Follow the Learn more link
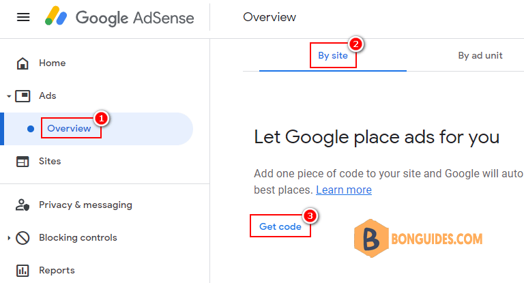 (x=344, y=190)
